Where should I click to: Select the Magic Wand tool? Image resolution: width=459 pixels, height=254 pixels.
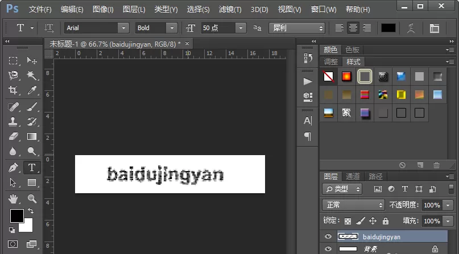coord(31,76)
